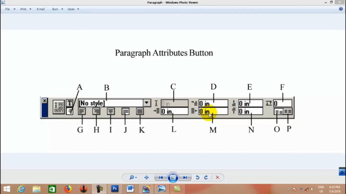The image size is (346, 194).
Task: Click the camcorder app taskbar icon
Action: (x=99, y=189)
